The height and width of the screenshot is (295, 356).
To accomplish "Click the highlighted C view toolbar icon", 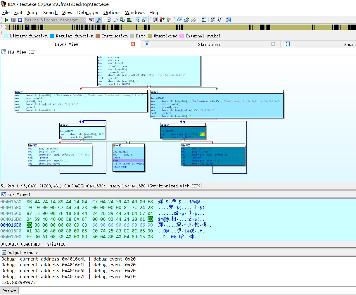I will click(x=98, y=20).
